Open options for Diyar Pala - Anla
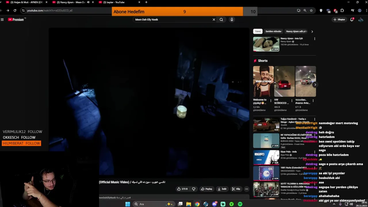Image resolution: width=368 pixels, height=207 pixels. [x=315, y=152]
